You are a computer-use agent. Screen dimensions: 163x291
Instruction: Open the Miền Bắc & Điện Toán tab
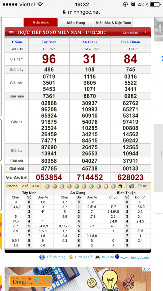click(113, 23)
